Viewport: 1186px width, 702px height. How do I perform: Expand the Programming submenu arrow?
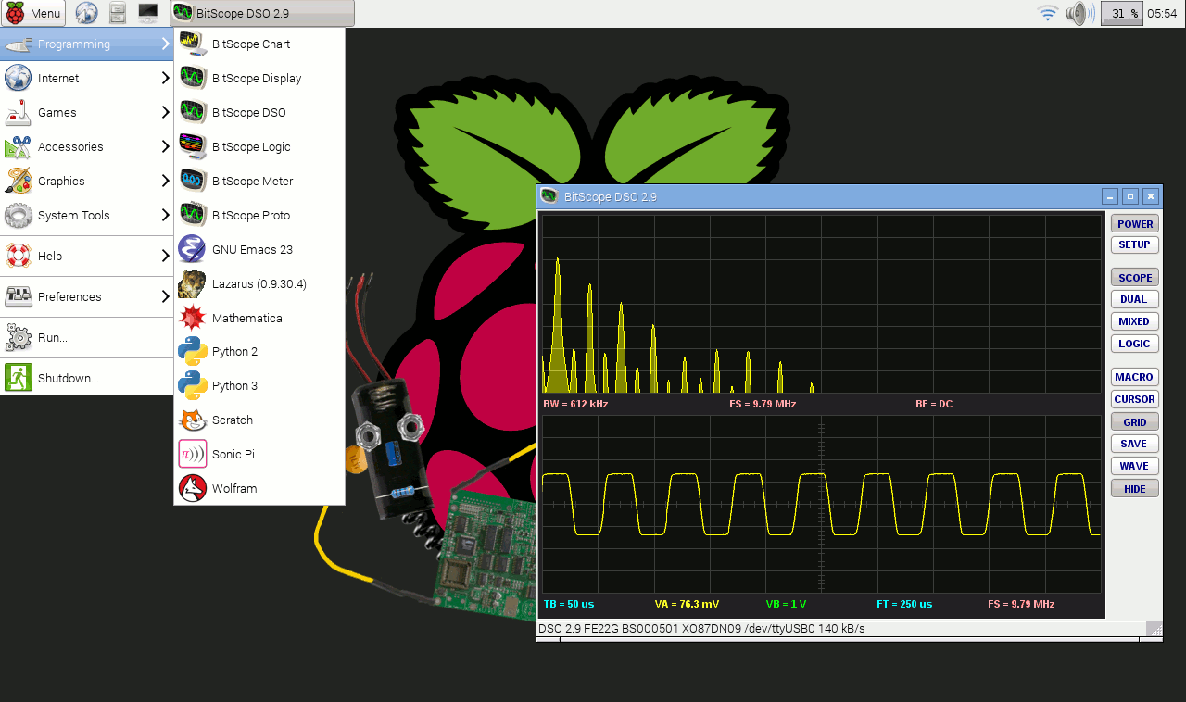tap(165, 44)
